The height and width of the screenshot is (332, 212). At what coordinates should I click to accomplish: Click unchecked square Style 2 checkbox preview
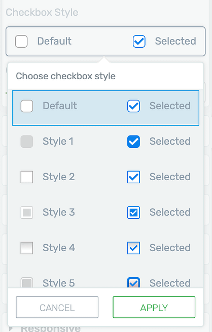(x=27, y=177)
